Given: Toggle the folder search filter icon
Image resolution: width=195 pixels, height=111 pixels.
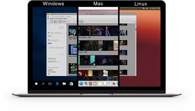Looking at the screenshot, I should pyautogui.click(x=51, y=22).
